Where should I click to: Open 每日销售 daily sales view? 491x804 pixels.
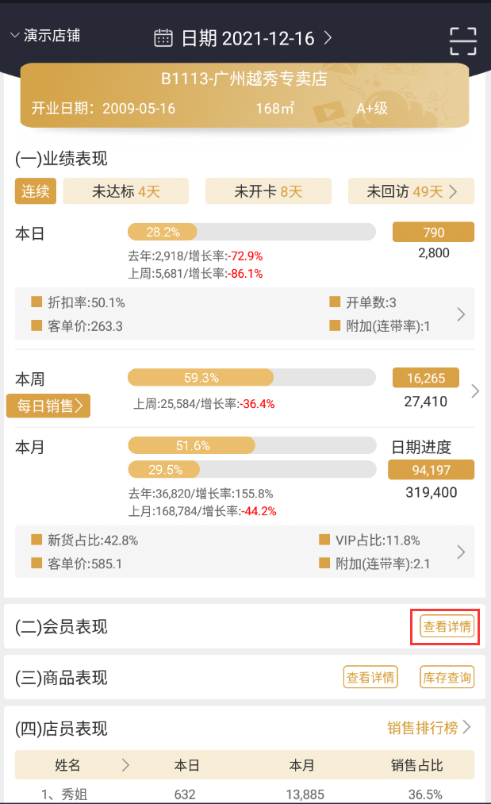pyautogui.click(x=48, y=406)
